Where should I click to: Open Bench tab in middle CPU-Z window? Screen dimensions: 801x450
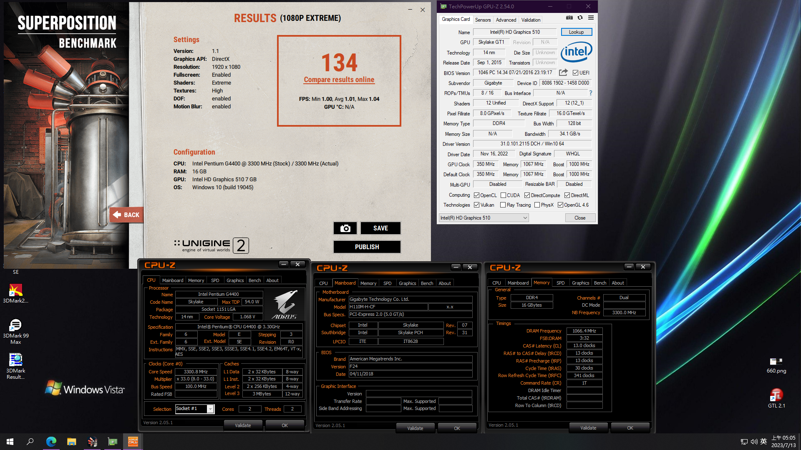pos(427,283)
